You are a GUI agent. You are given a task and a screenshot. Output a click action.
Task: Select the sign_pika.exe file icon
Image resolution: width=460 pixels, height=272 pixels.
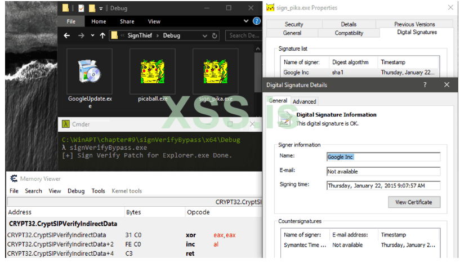point(215,72)
